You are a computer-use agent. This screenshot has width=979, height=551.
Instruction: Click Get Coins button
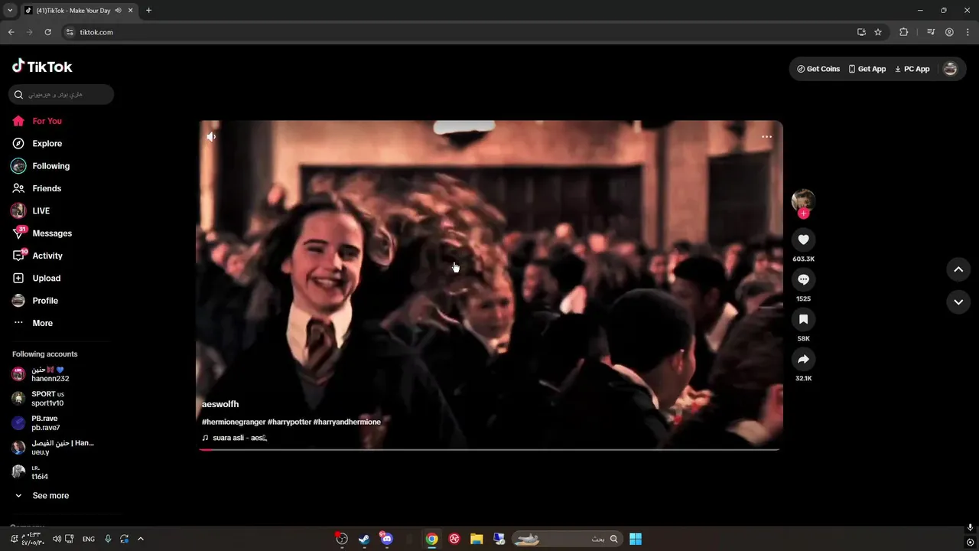pos(818,69)
